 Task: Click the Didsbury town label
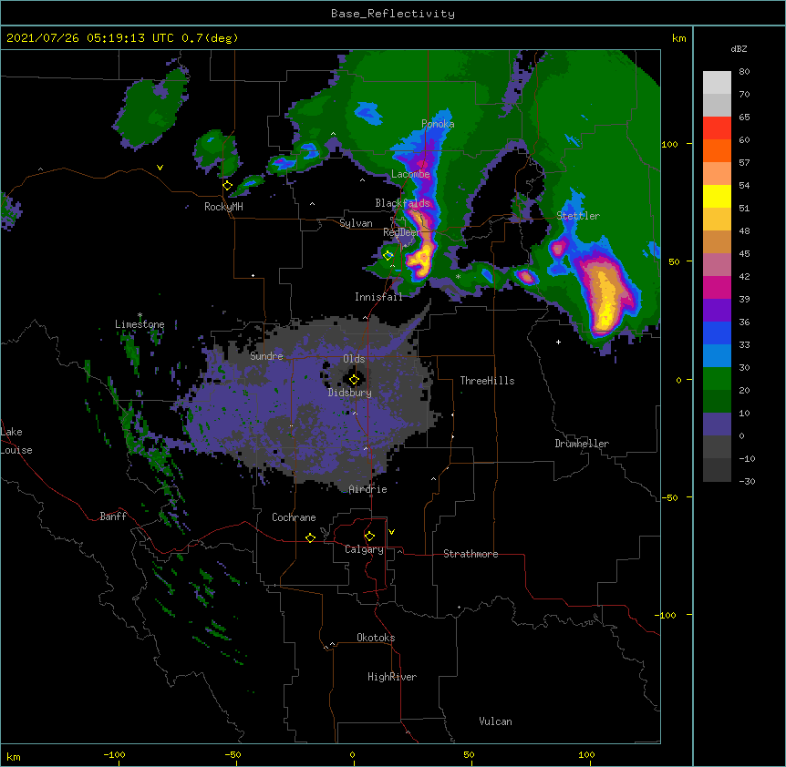350,393
